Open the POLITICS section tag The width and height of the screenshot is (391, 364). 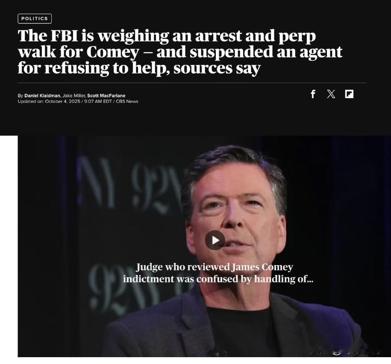pyautogui.click(x=35, y=19)
